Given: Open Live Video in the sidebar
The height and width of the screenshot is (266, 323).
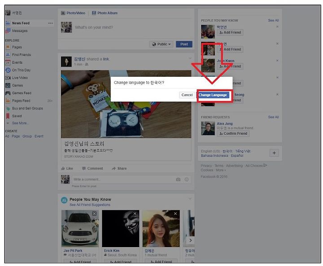Looking at the screenshot, I should tap(20, 78).
